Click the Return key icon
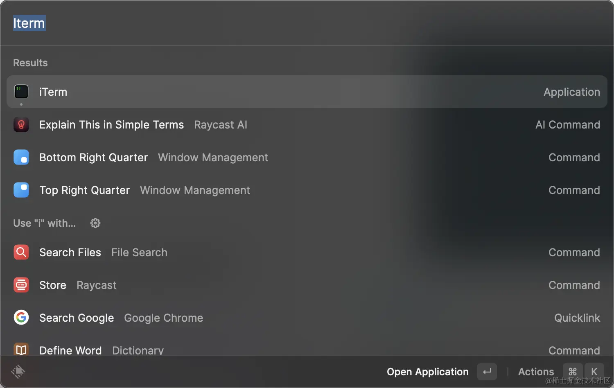Viewport: 614px width, 388px height. 487,372
